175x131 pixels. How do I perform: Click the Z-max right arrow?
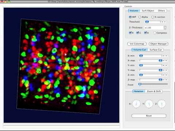point(166,80)
